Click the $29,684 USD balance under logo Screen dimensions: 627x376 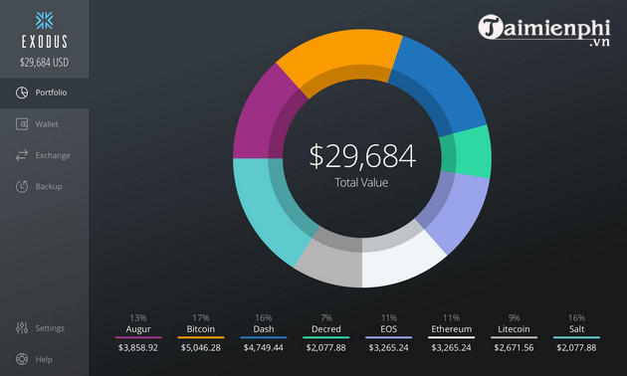click(44, 63)
